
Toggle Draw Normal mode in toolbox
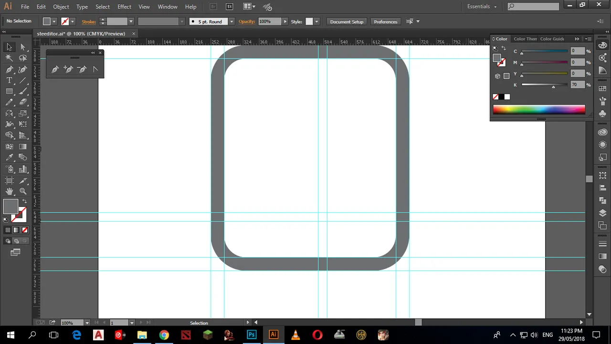pos(8,241)
